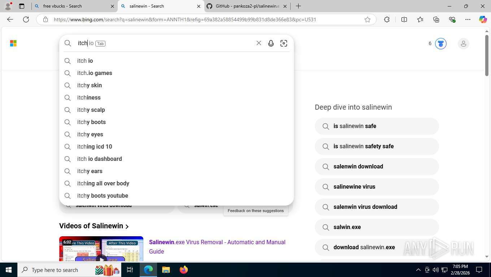Launch Firefox from the taskbar
This screenshot has width=491, height=277.
click(184, 270)
